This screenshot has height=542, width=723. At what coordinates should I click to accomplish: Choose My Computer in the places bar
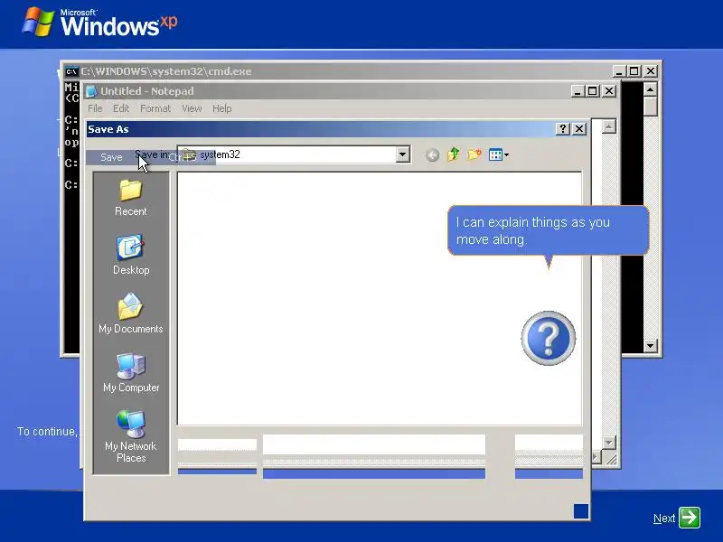point(131,373)
